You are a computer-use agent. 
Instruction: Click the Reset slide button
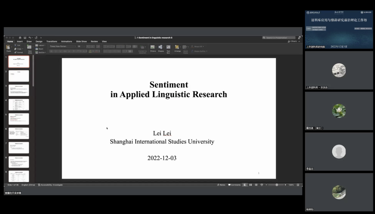(39, 49)
